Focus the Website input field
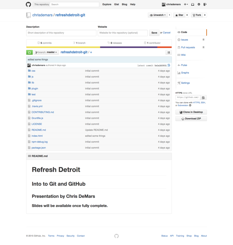 123,33
